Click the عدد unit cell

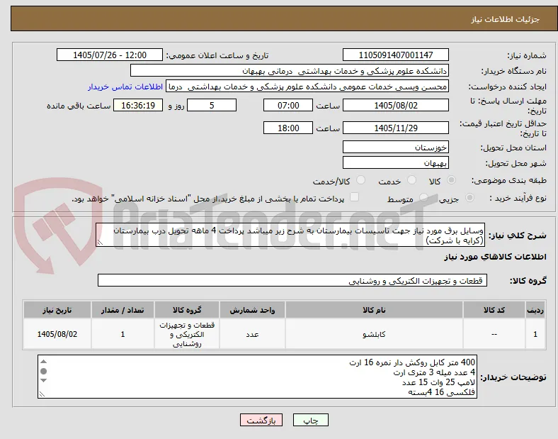[x=252, y=334]
